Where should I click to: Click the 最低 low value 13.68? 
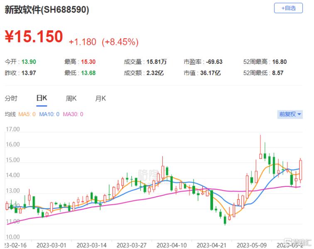point(88,73)
